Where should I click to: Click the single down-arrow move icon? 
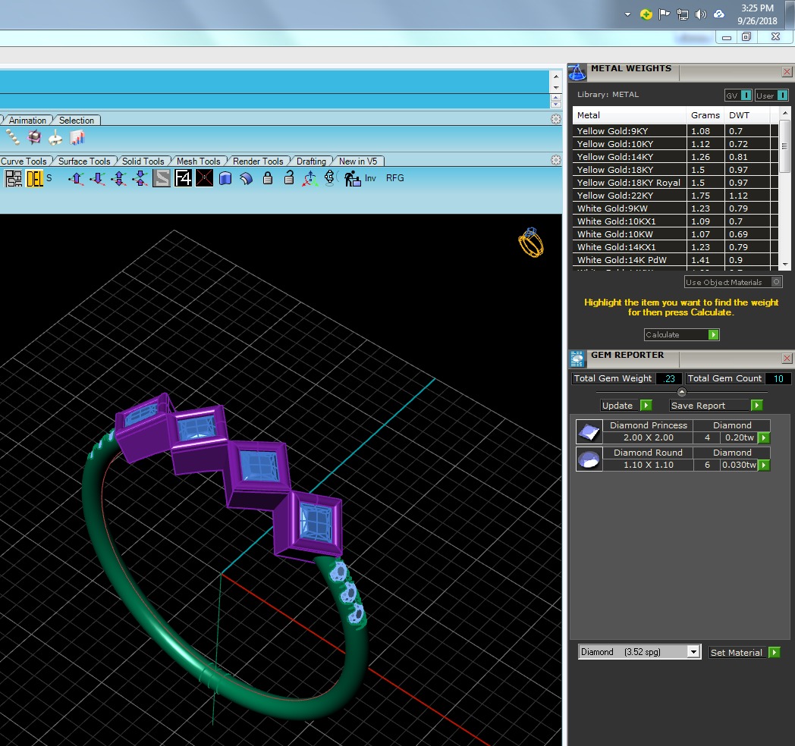pyautogui.click(x=97, y=178)
